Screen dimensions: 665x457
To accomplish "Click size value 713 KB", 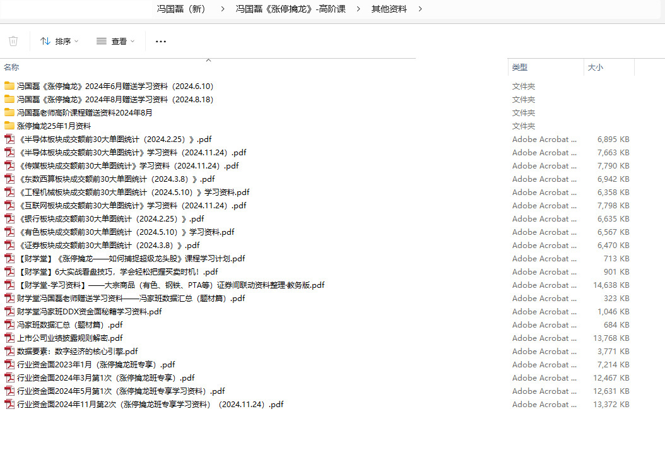I will 616,258.
